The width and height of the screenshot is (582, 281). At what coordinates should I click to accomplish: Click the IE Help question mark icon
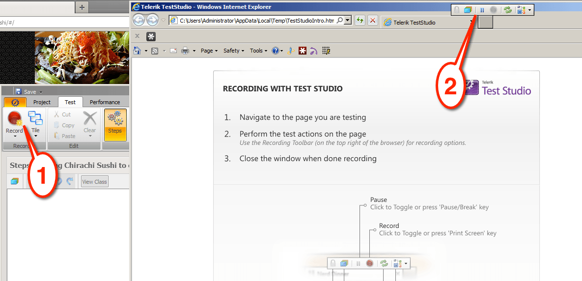276,51
